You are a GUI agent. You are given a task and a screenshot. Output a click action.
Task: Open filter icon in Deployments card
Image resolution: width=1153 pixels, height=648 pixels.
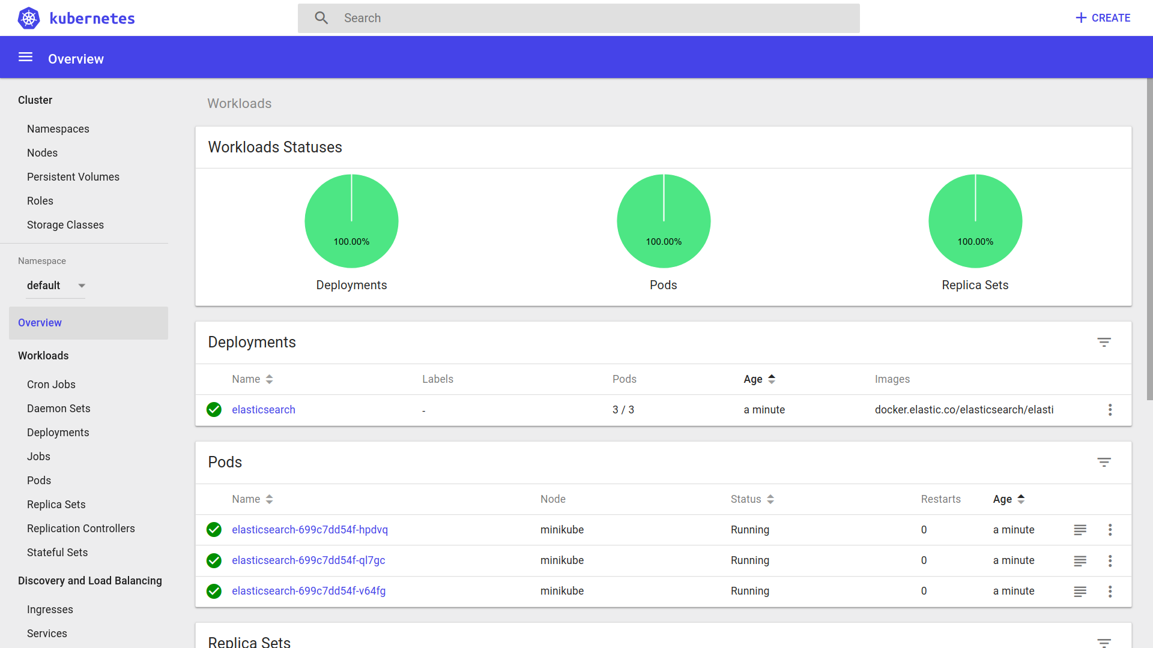click(x=1104, y=342)
